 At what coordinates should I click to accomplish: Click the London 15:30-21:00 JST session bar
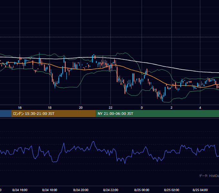click(x=53, y=114)
